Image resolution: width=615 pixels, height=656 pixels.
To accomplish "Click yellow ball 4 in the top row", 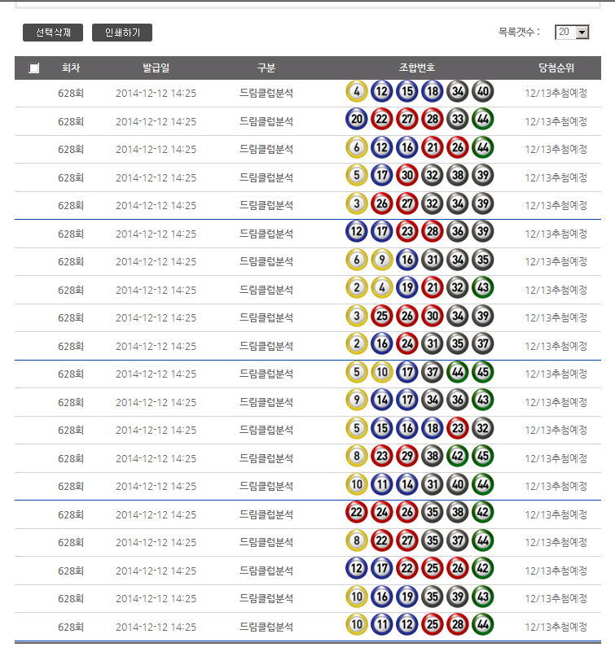I will pos(357,93).
